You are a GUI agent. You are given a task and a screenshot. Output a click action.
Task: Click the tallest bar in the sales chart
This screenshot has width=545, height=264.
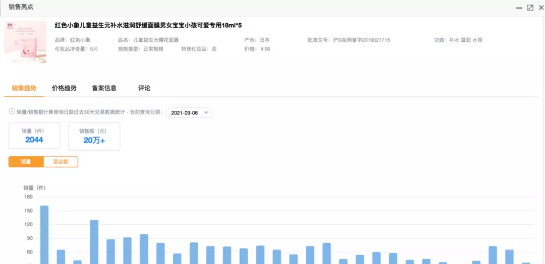44,235
